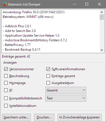106x122 pixels.
Task: Click the Drucken... button
Action: pos(44,117)
